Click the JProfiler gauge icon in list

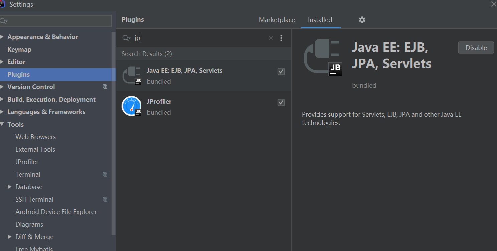(x=132, y=106)
